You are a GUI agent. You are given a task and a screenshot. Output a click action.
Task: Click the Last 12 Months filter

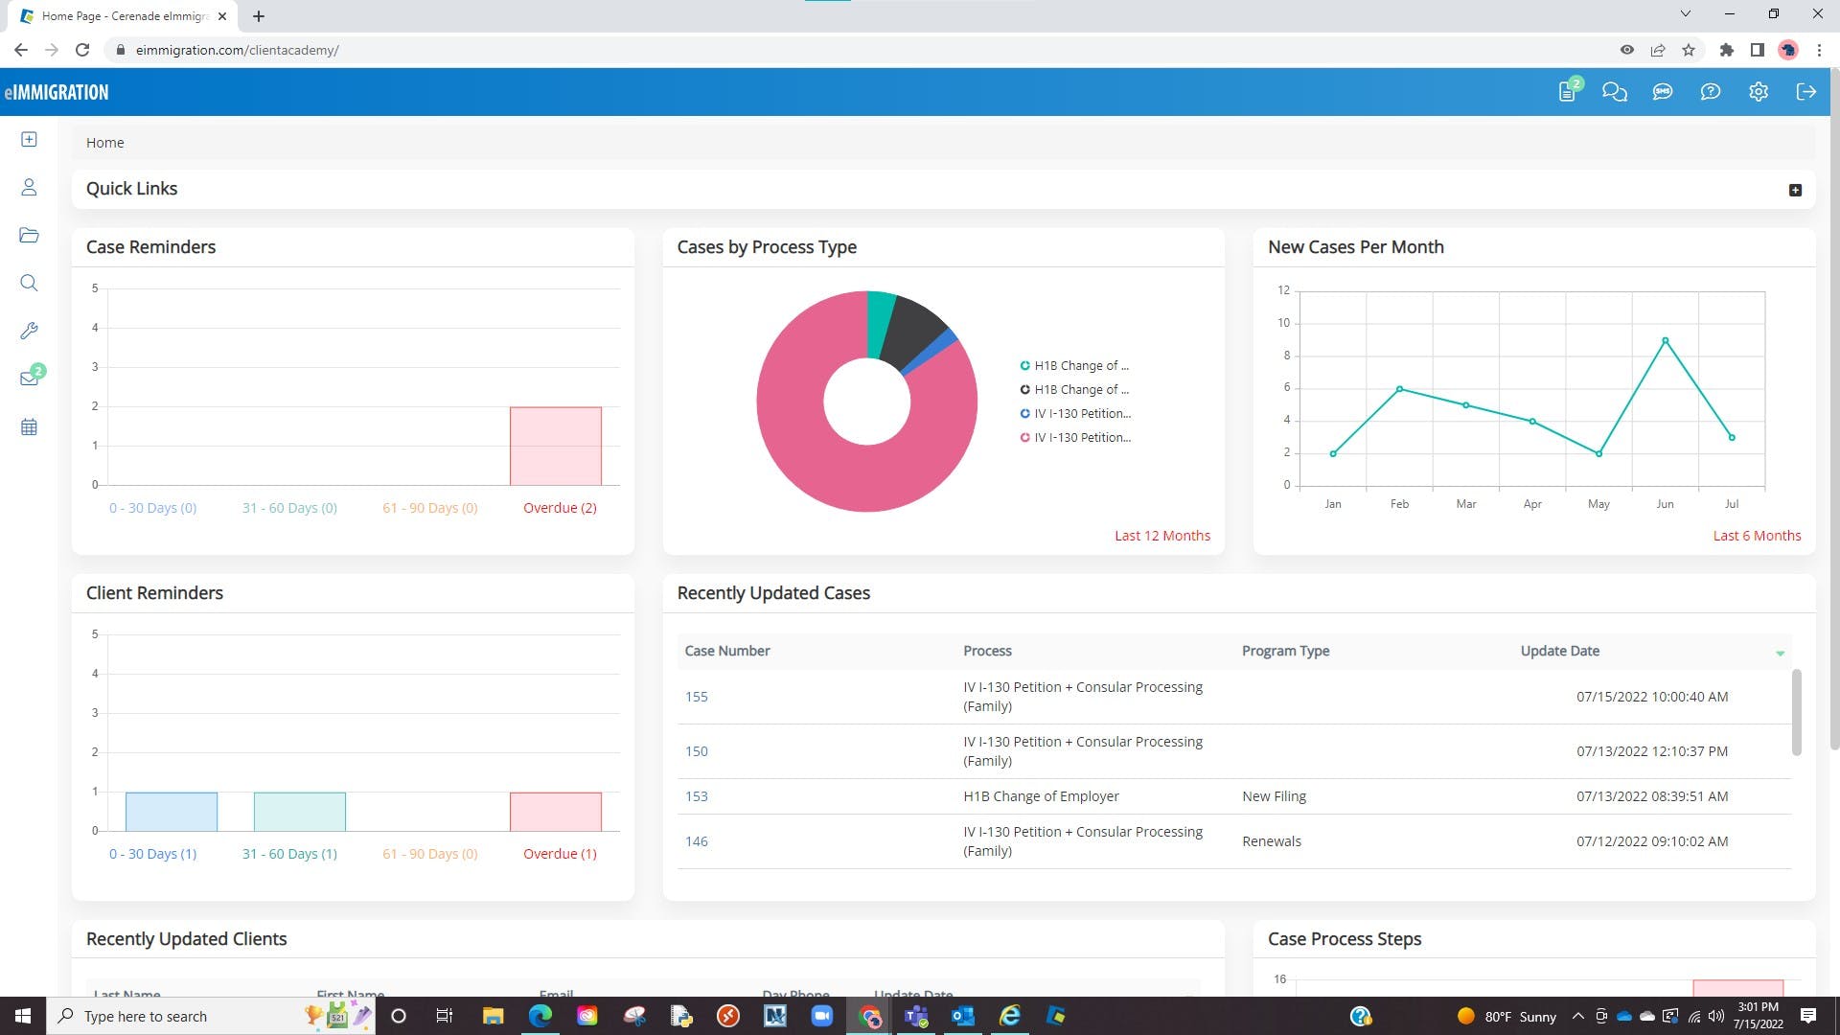tap(1161, 536)
